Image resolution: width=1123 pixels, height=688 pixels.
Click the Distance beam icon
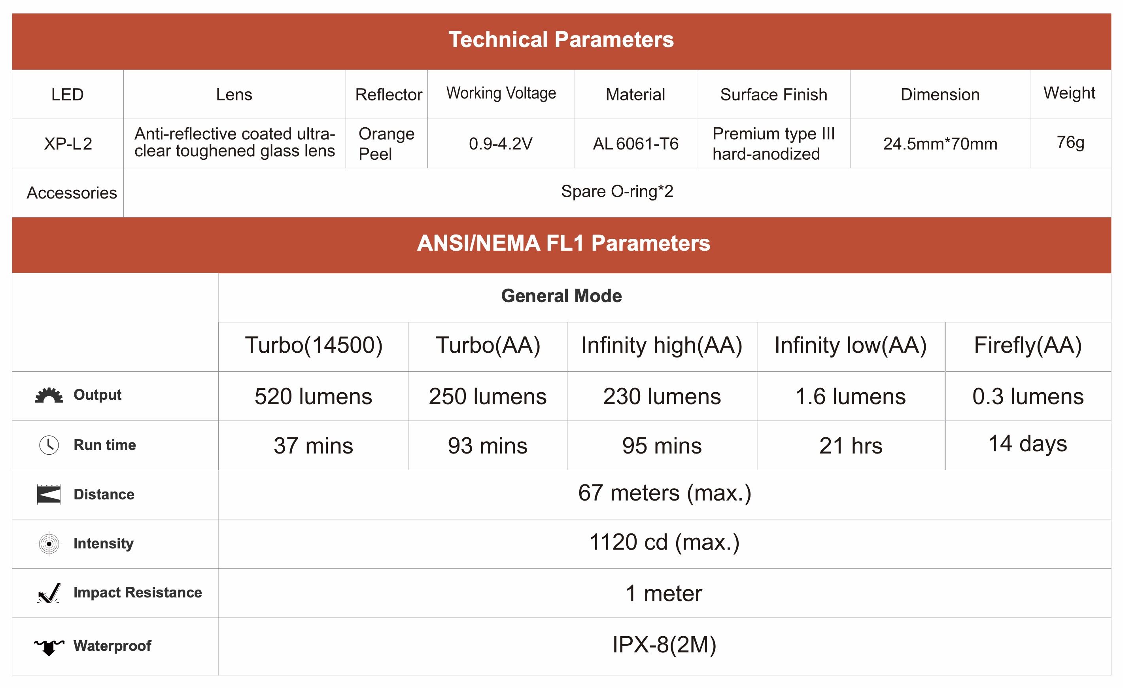49,494
